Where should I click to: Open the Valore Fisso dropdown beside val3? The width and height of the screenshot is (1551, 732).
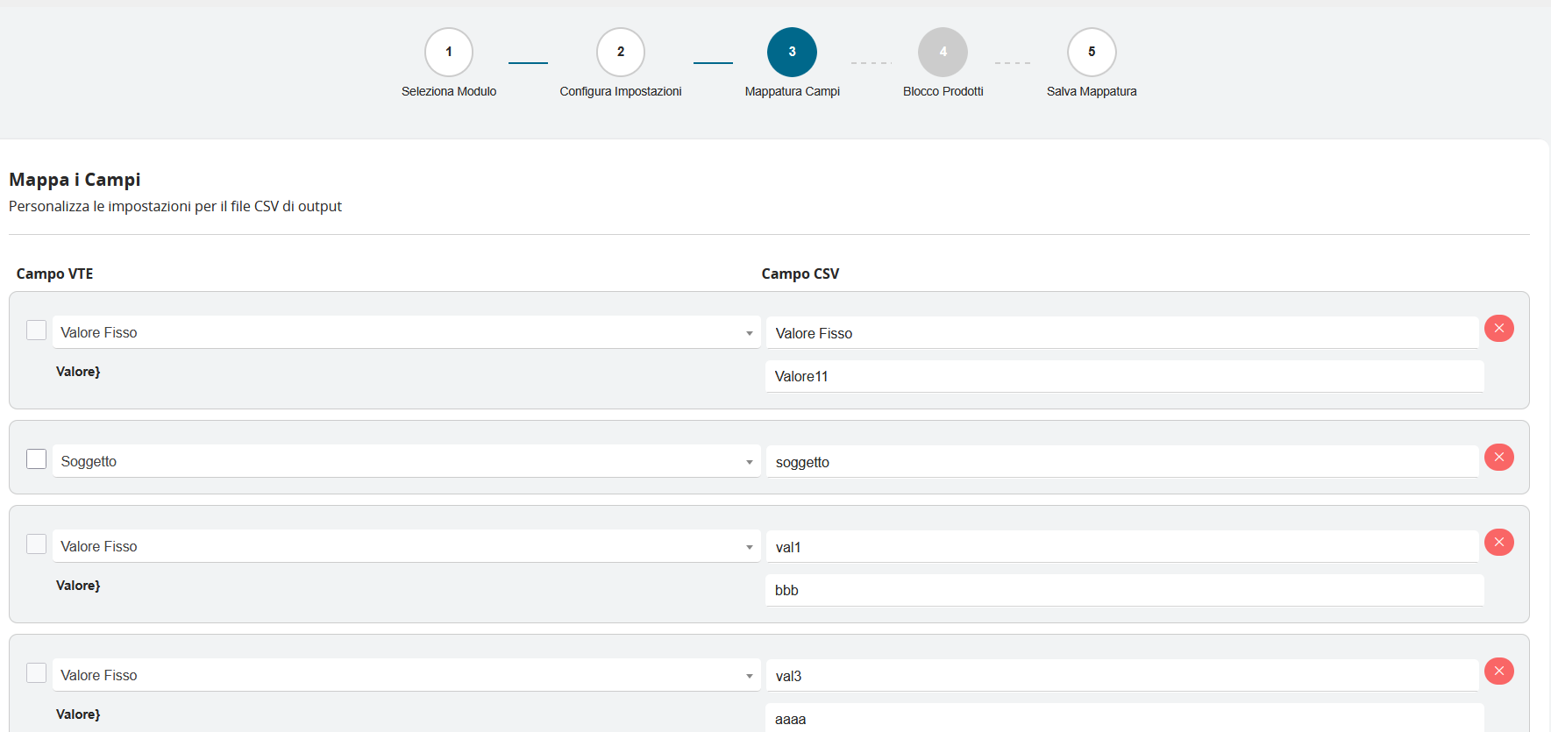[406, 676]
